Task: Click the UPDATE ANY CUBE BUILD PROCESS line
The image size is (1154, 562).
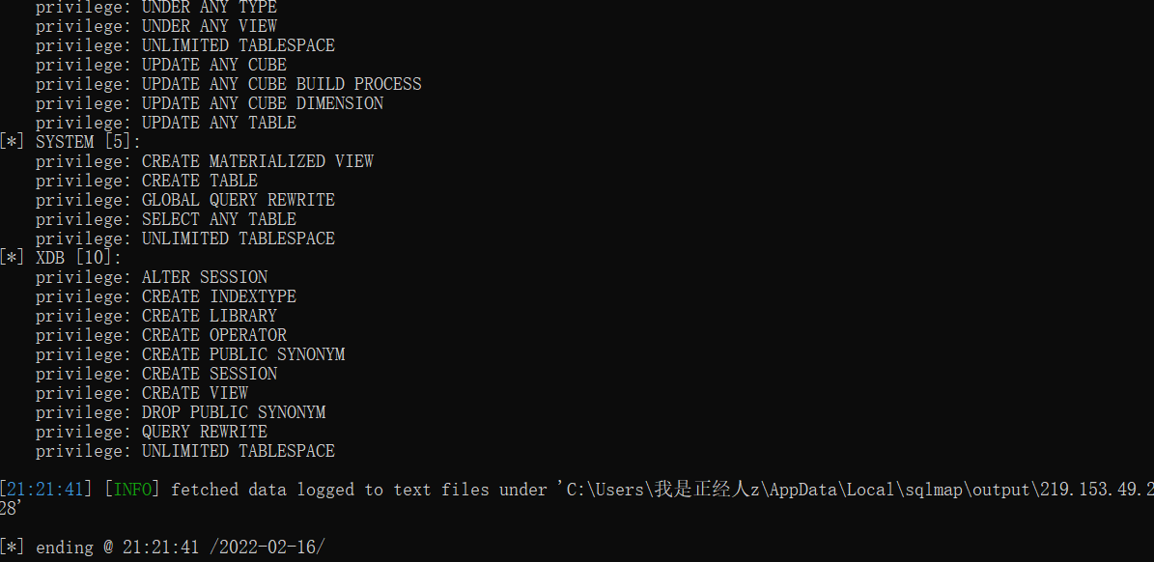Action: [x=281, y=84]
